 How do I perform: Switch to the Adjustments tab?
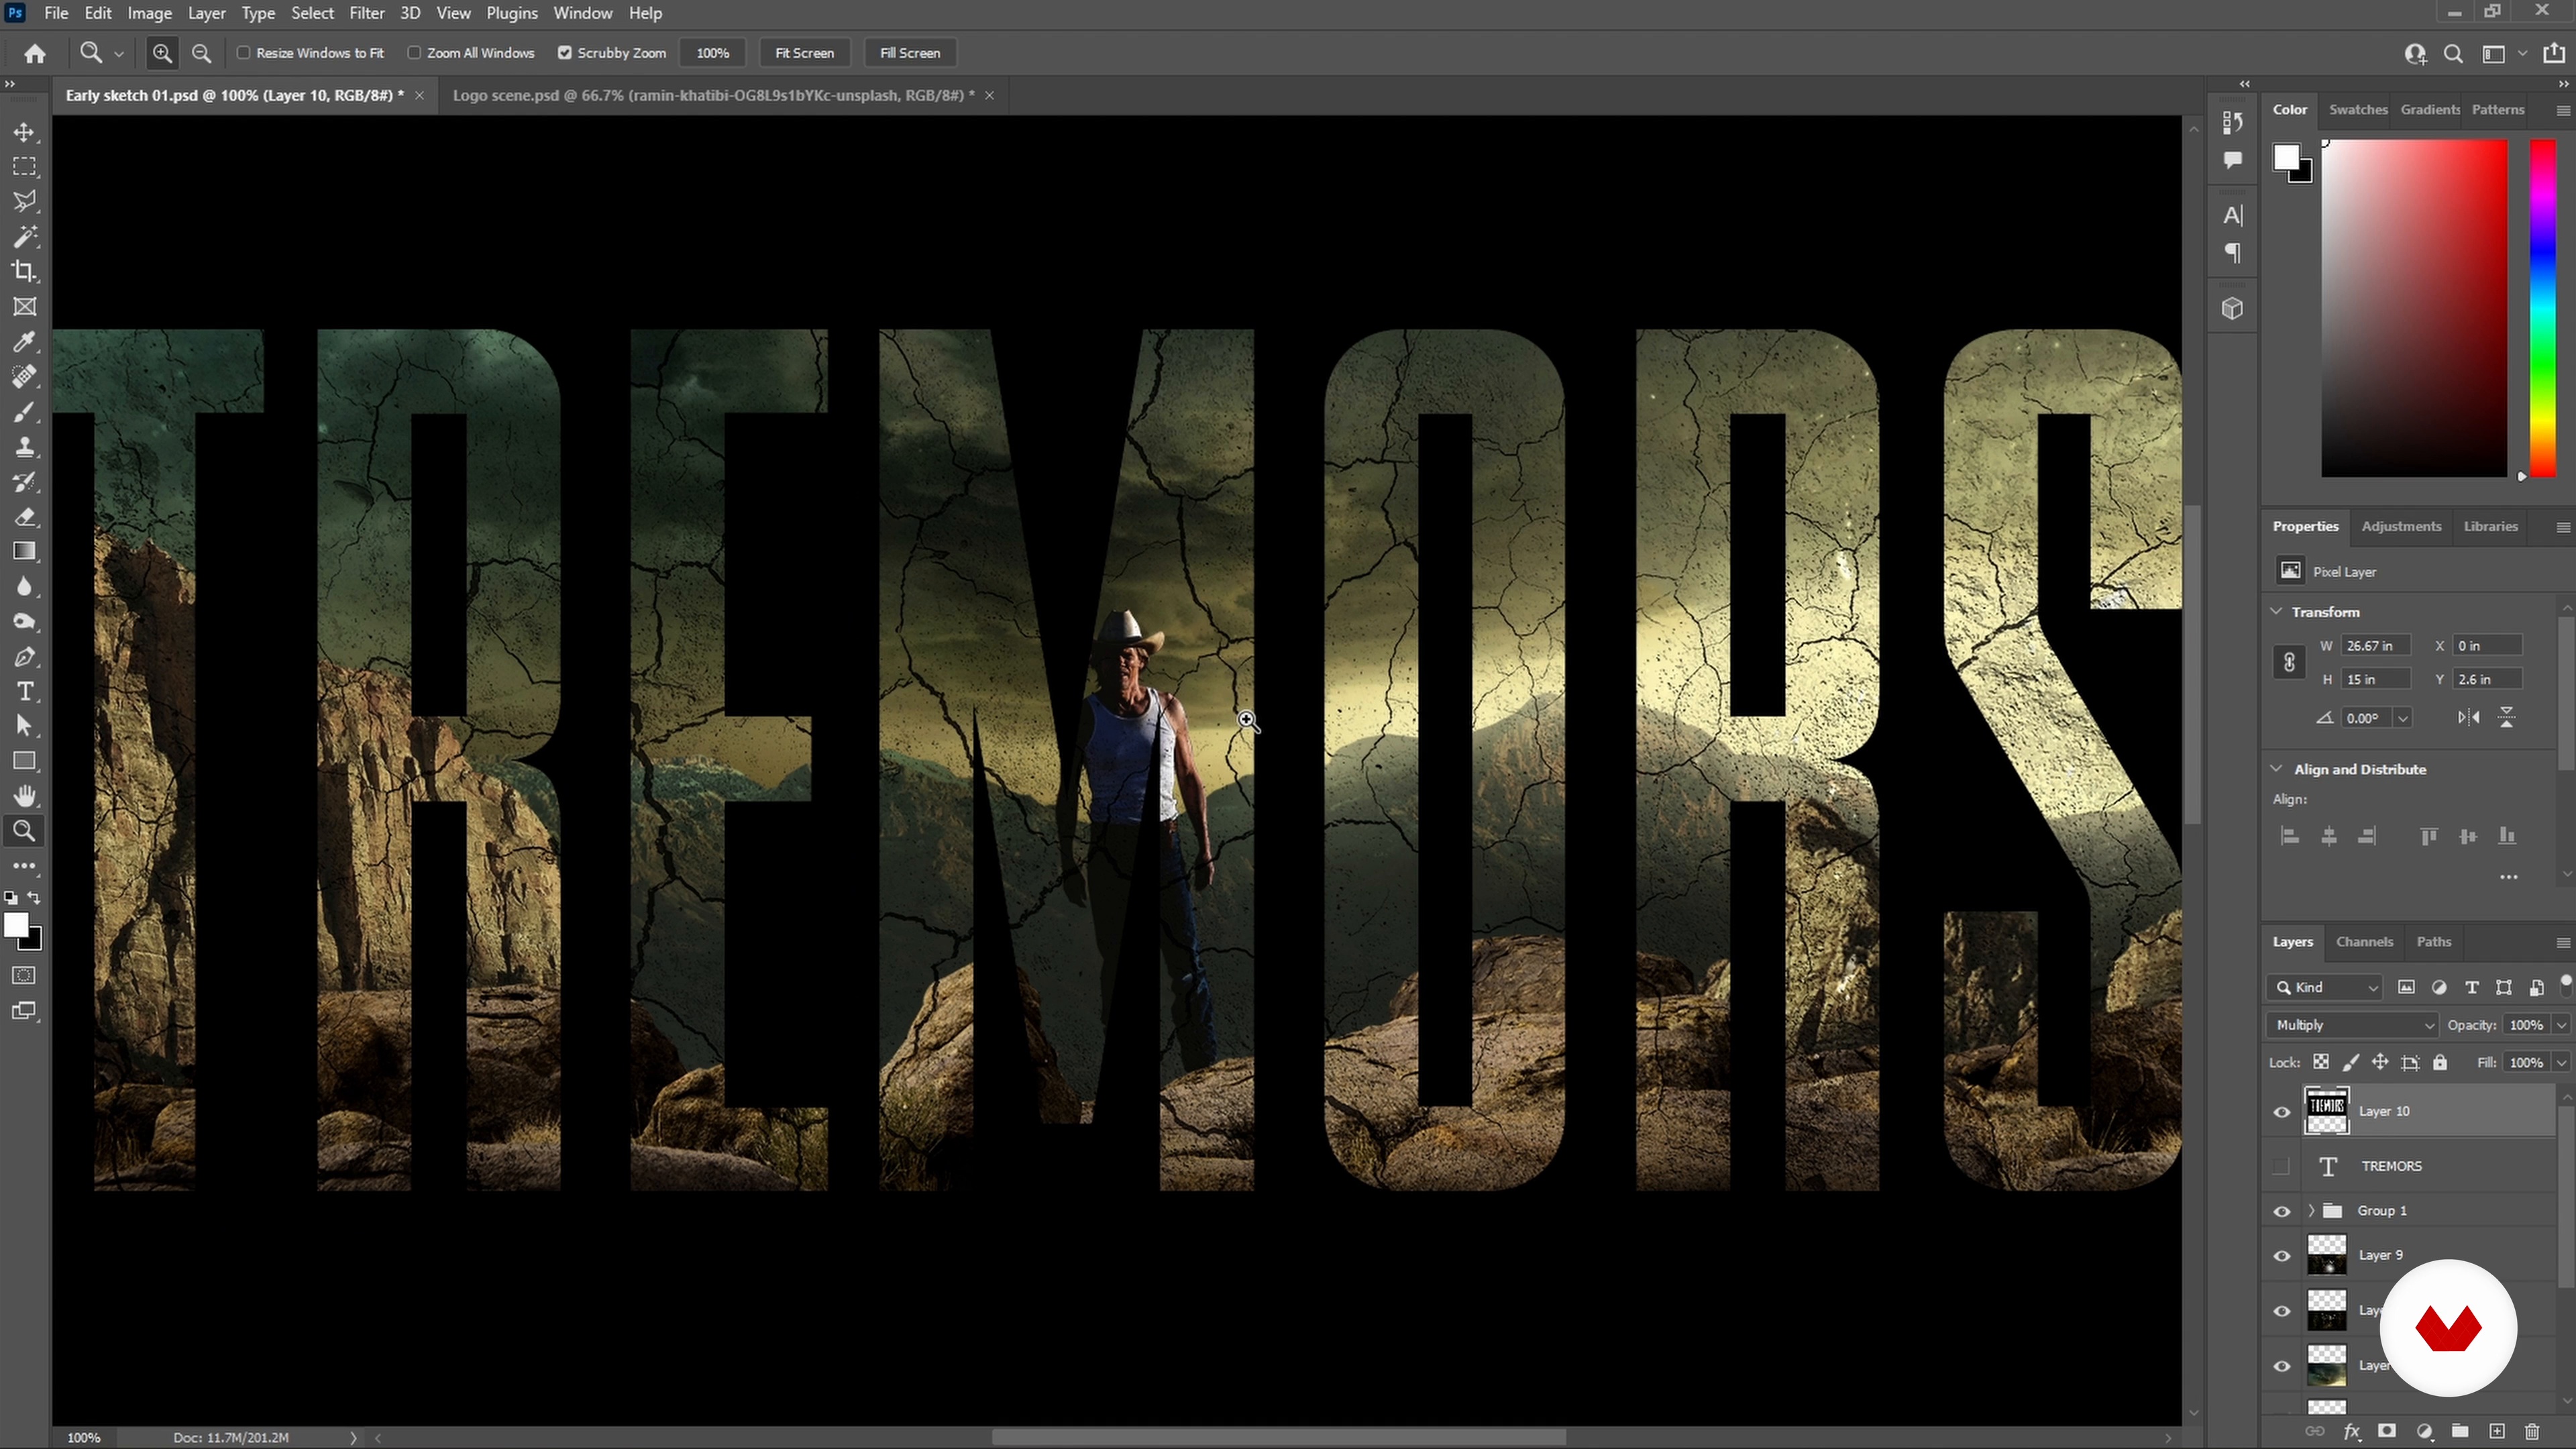2401,526
